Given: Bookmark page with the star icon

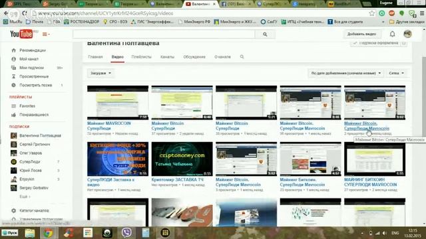Looking at the screenshot, I should pos(371,13).
